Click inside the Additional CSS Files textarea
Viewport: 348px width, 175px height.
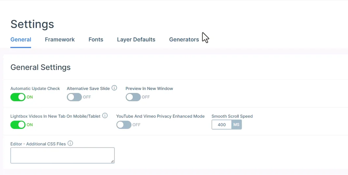click(x=62, y=155)
